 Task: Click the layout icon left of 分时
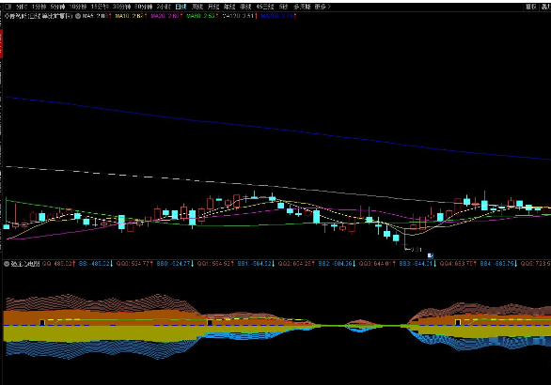coord(8,7)
